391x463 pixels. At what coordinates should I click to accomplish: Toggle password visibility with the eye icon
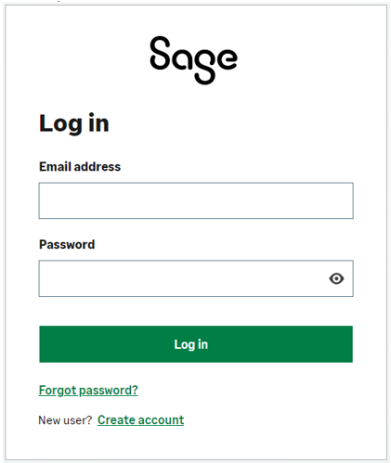point(336,278)
